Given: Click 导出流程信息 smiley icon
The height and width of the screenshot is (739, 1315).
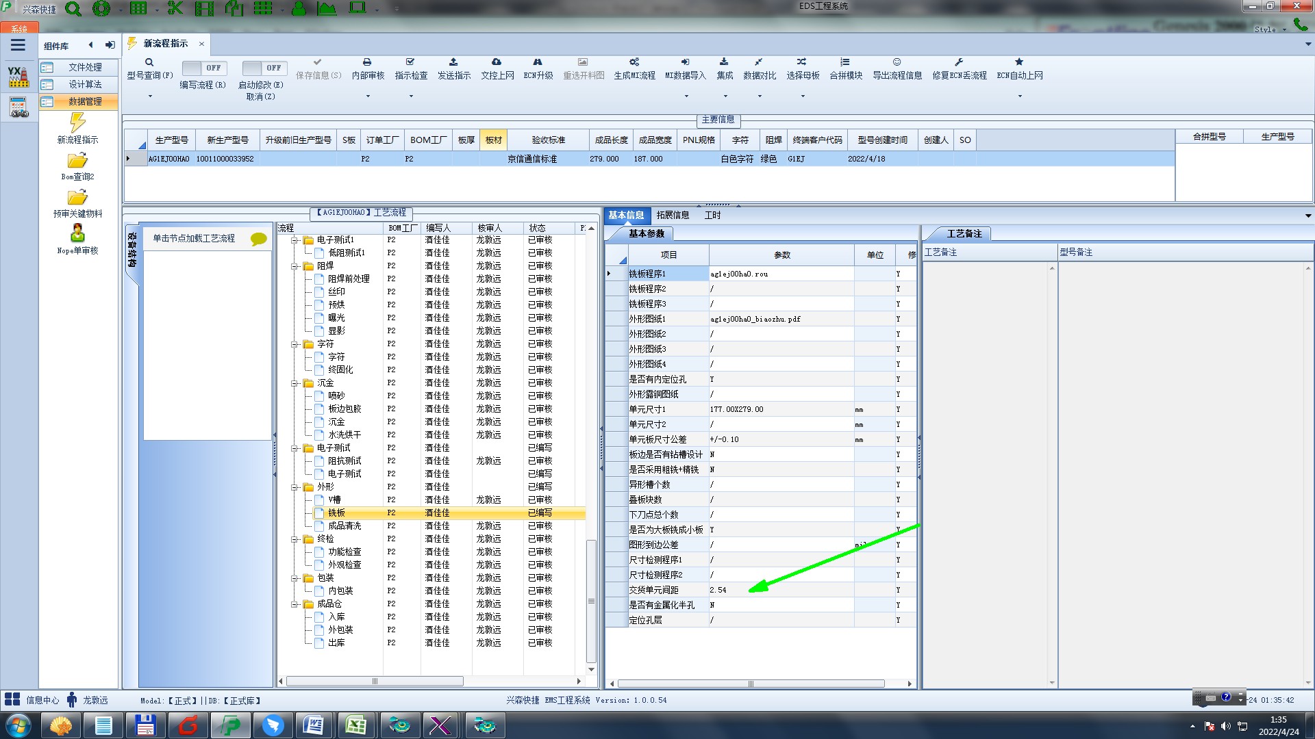Looking at the screenshot, I should (x=897, y=62).
